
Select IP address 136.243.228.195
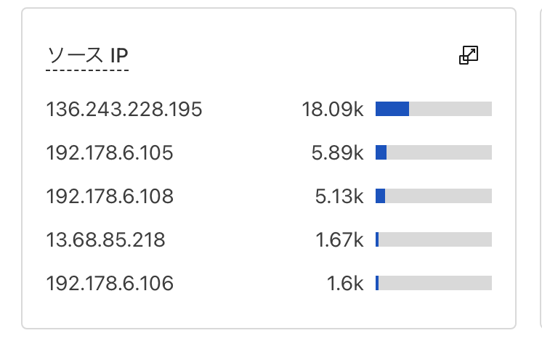124,110
